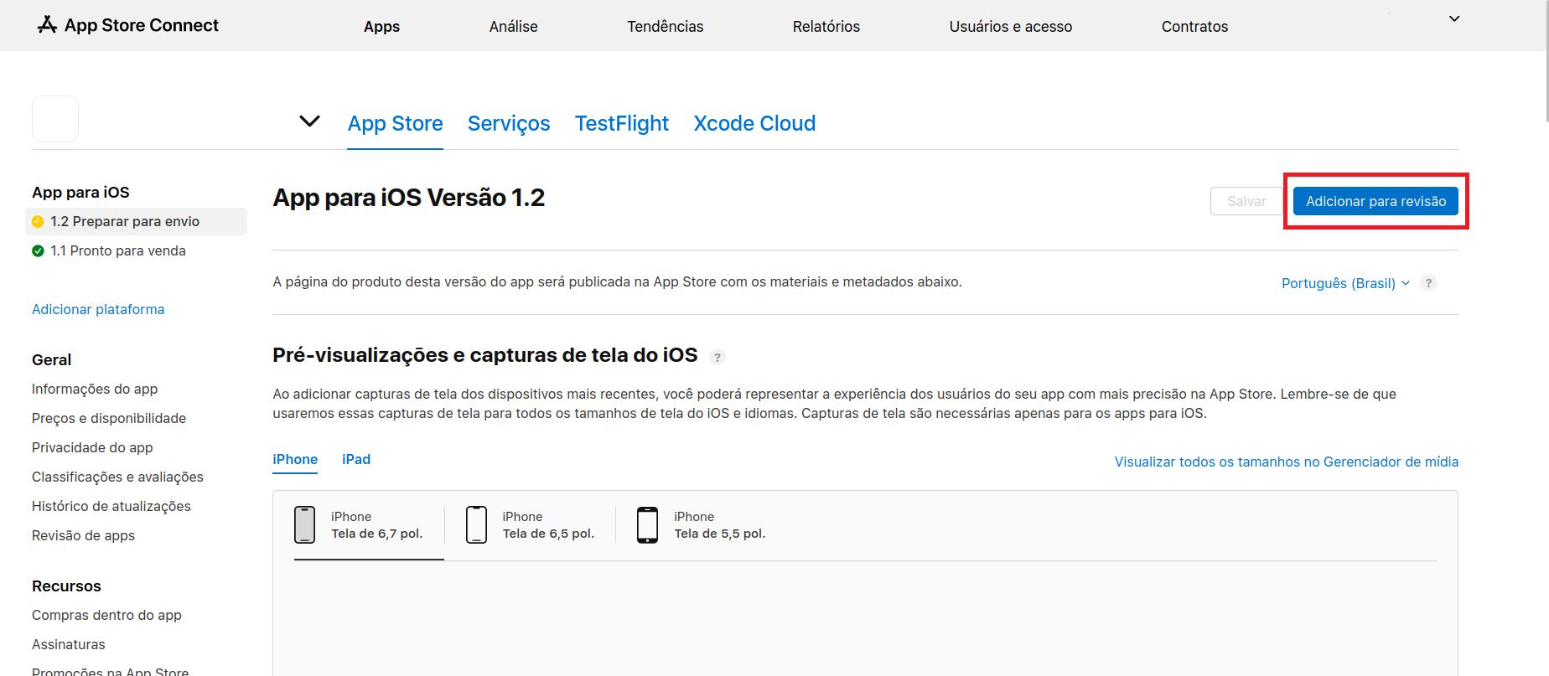The width and height of the screenshot is (1549, 676).
Task: Click the Recursos sidebar heading
Action: click(x=66, y=586)
